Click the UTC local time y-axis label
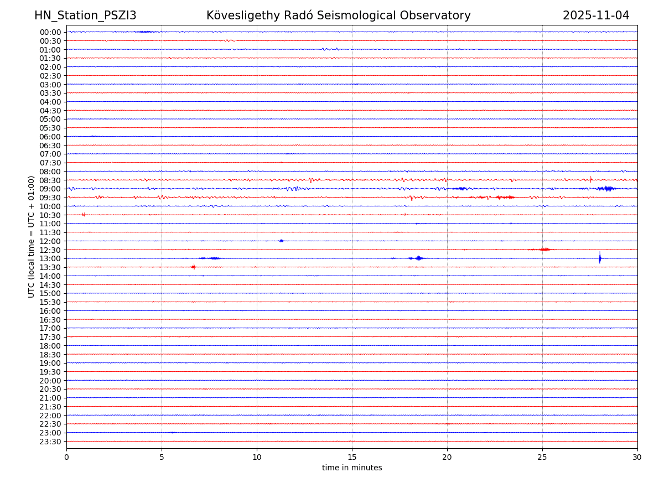 tap(32, 236)
